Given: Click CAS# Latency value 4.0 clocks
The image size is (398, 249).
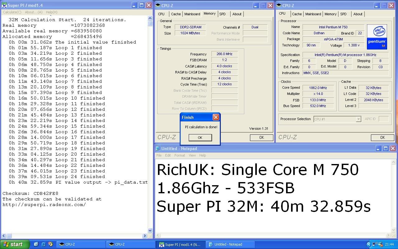Looking at the screenshot, I should [224, 66].
